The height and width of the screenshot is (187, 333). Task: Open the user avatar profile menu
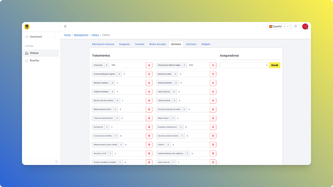305,26
